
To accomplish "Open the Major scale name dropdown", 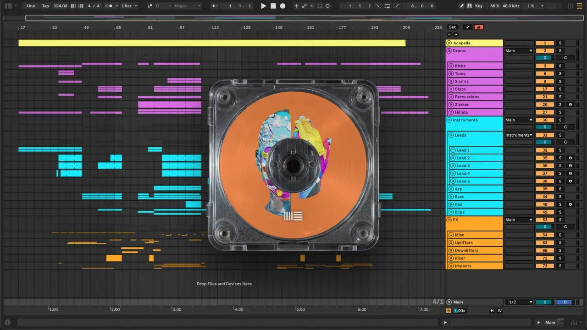I will point(187,6).
